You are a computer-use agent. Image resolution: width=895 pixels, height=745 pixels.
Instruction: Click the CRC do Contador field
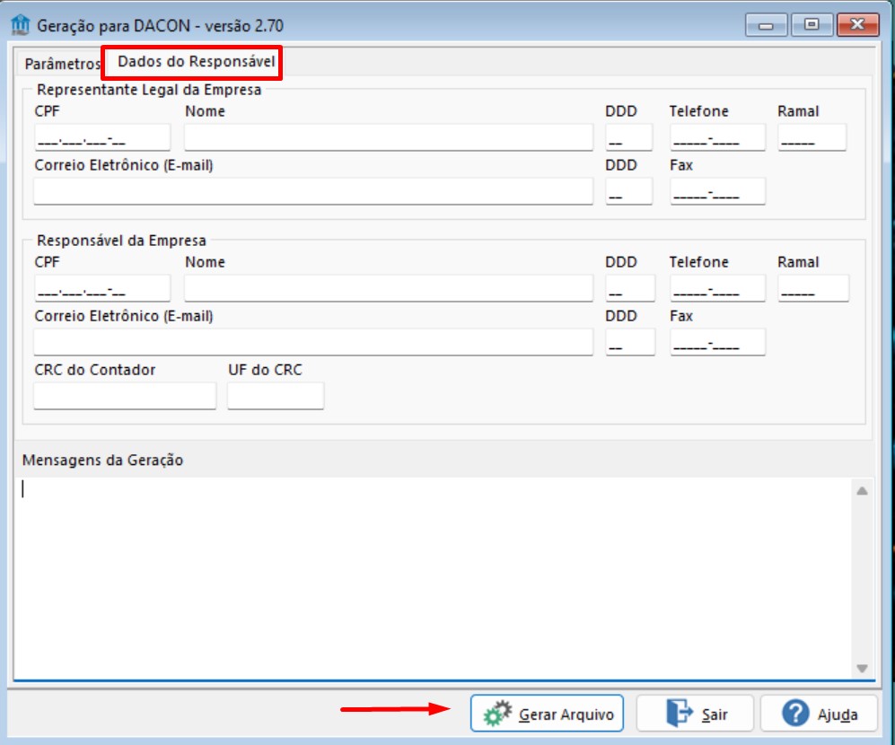click(125, 396)
